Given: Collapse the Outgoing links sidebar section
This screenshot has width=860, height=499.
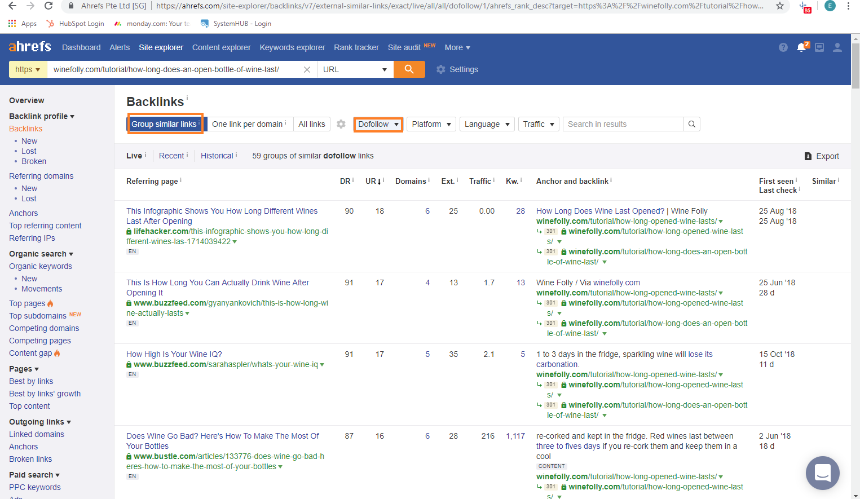Looking at the screenshot, I should (x=40, y=422).
